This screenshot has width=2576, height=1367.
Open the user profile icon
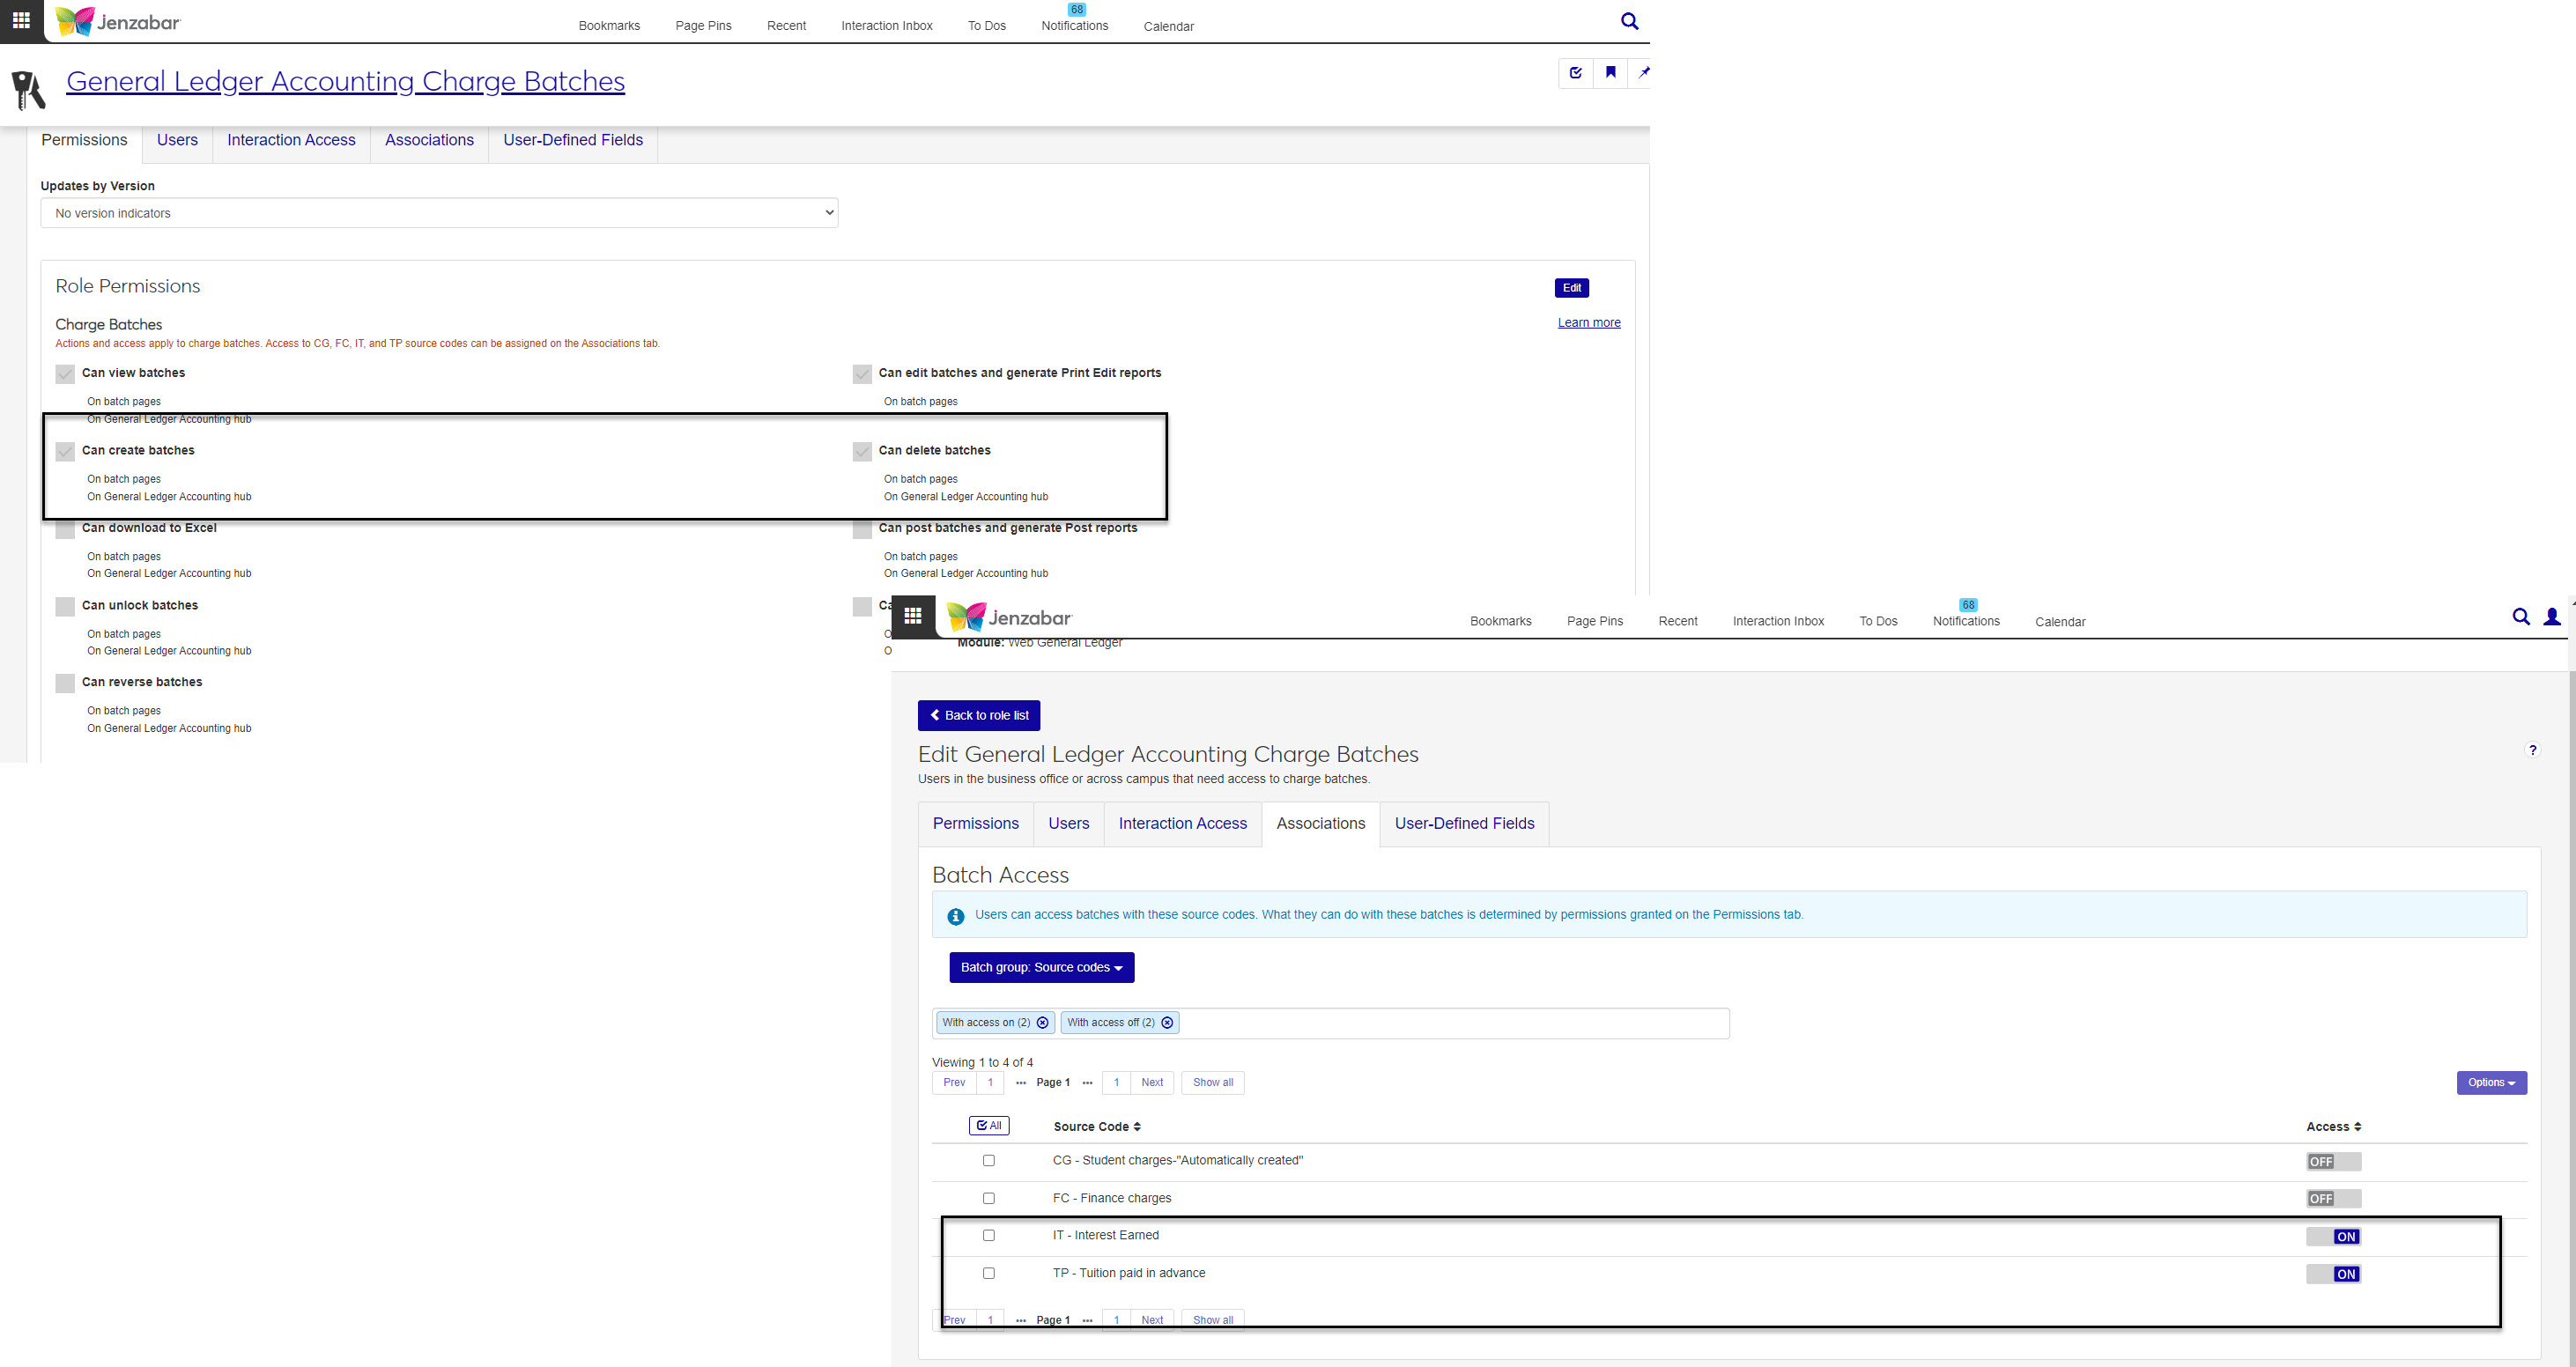coord(2551,617)
